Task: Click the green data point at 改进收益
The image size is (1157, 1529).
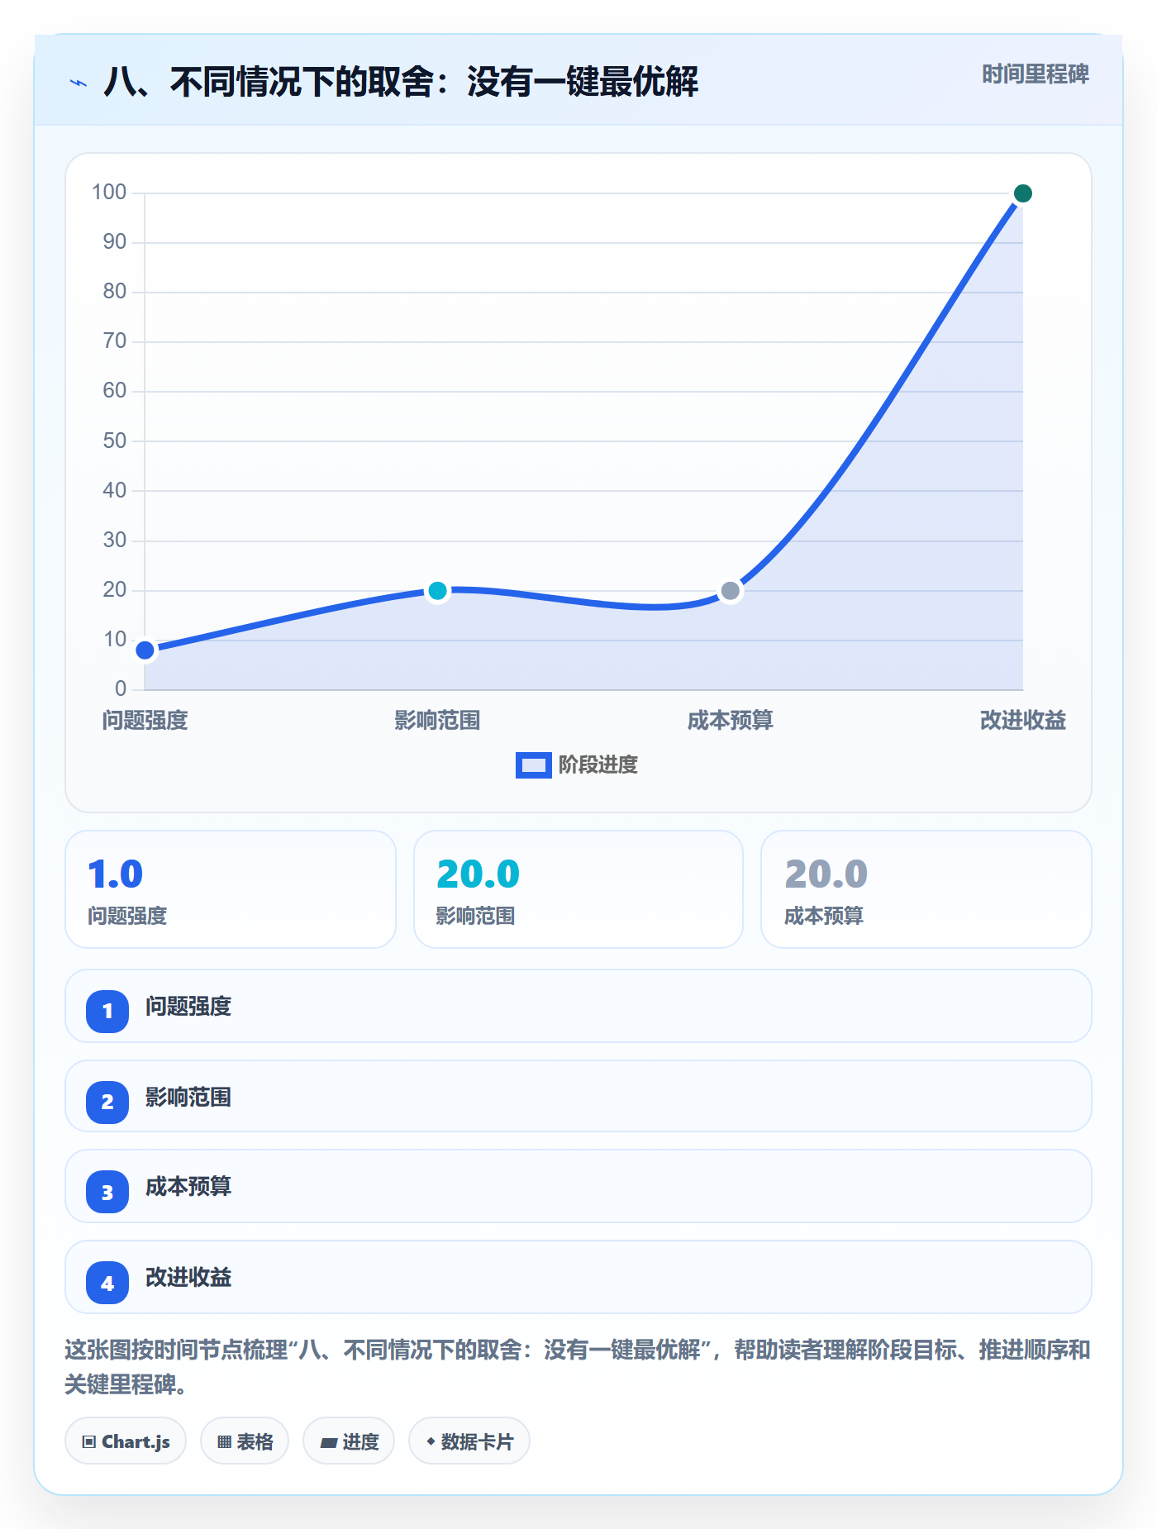Action: tap(1023, 193)
